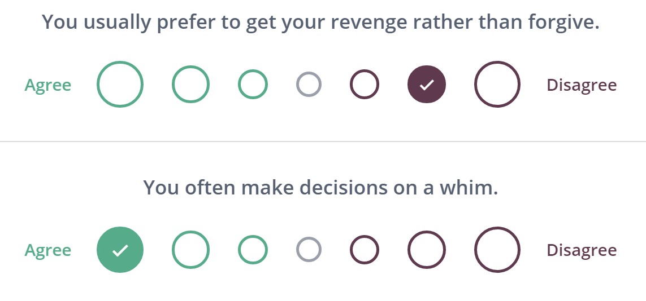Click Disagree label beside revenge question
Viewport: 646px width, 301px height.
point(582,85)
